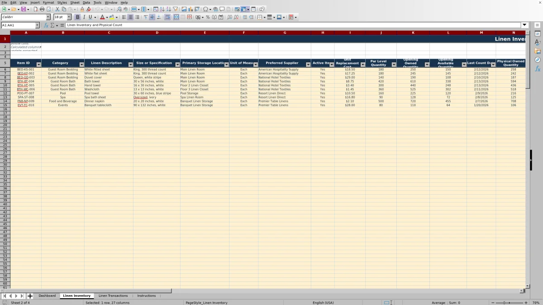Toggle Freeze Rows and Columns
This screenshot has width=543, height=305.
243,9
